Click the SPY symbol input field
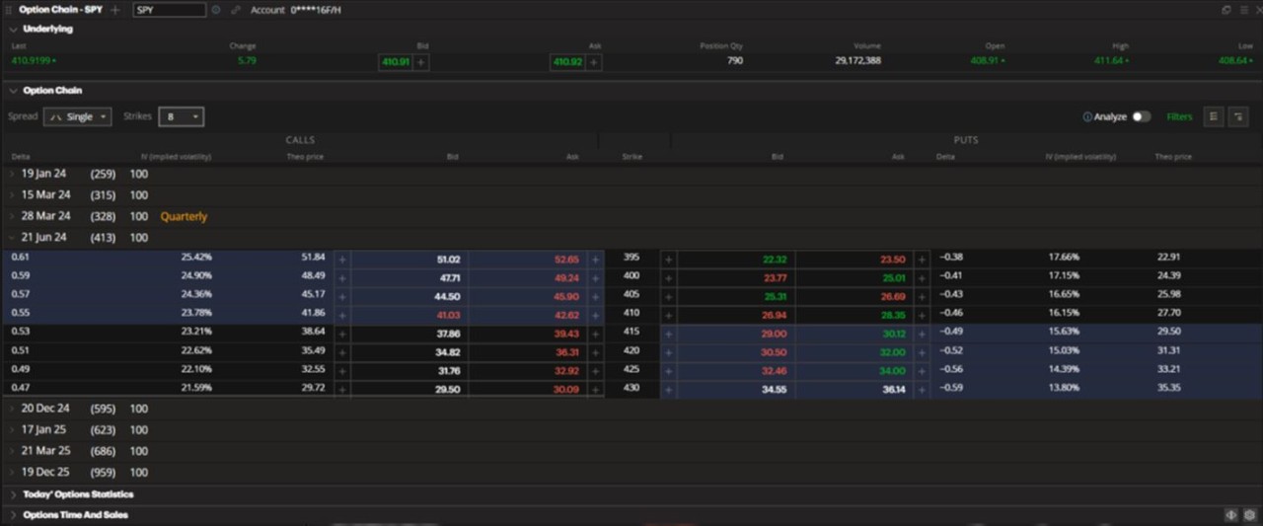 tap(170, 9)
